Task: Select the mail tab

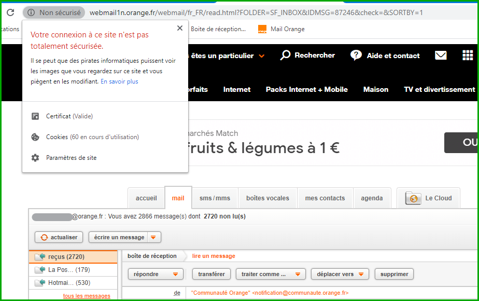Action: click(x=178, y=198)
